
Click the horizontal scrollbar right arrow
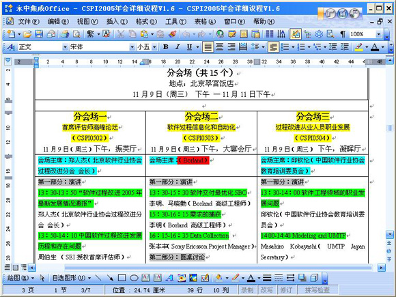click(x=382, y=268)
